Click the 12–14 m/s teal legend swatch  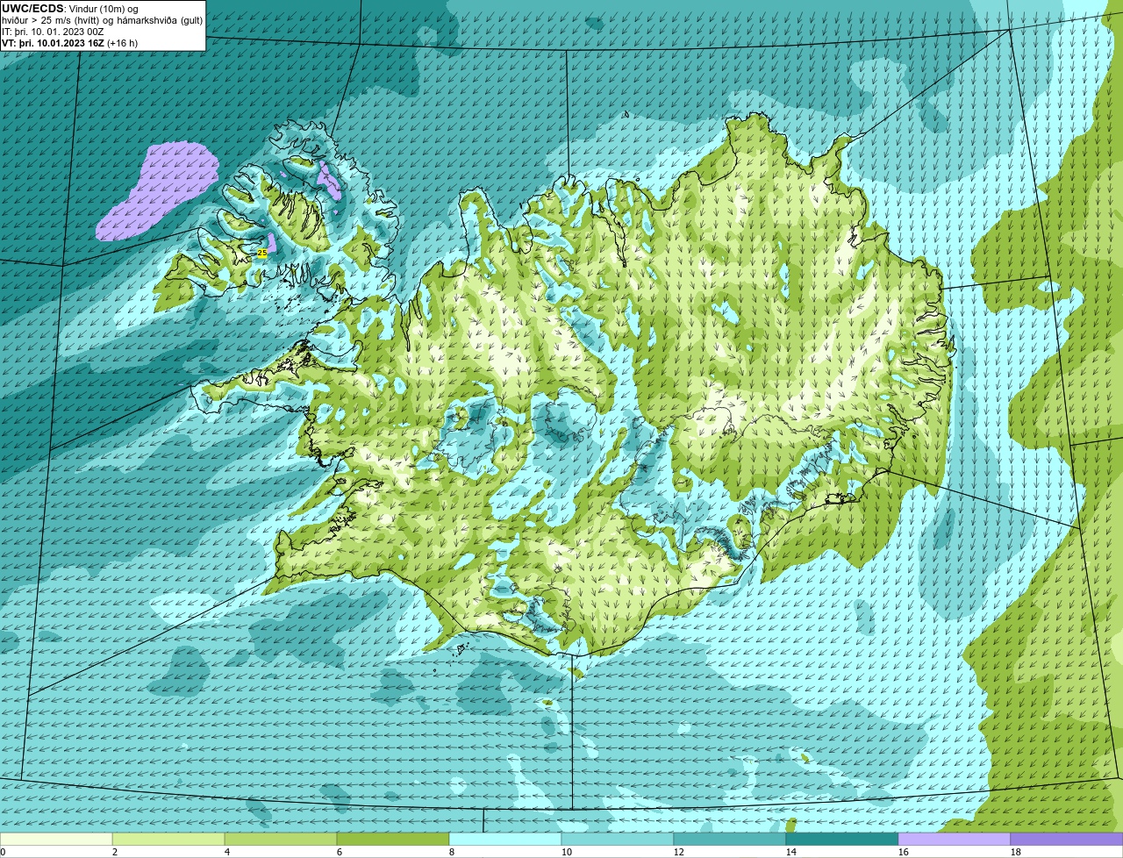(730, 839)
